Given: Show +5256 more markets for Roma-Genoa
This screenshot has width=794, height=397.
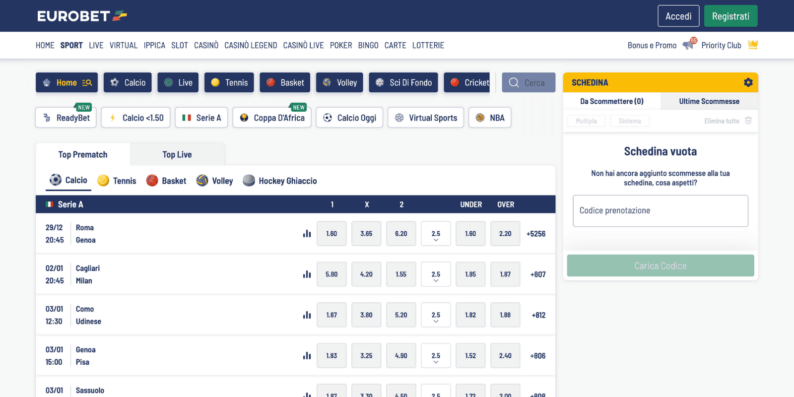Looking at the screenshot, I should pos(536,234).
